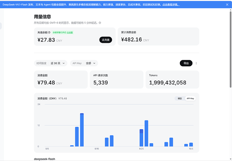
Task: Close the DeepSeek-V4.1-Flash announcement banner
Action: 227,5
